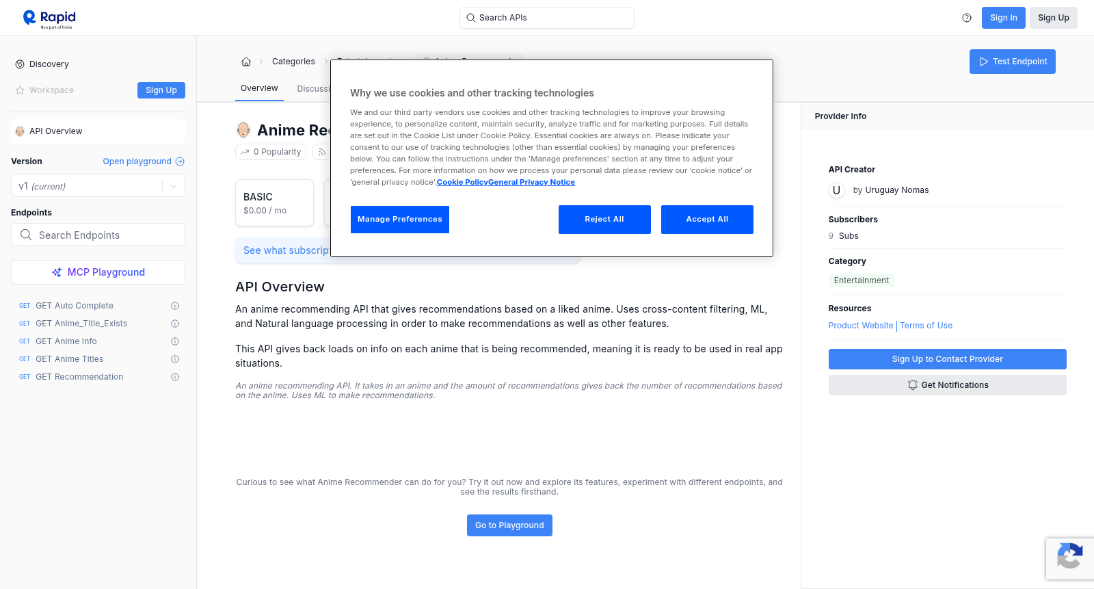Click Get Notifications button
Screen dimensions: 1094x589
pyautogui.click(x=947, y=385)
